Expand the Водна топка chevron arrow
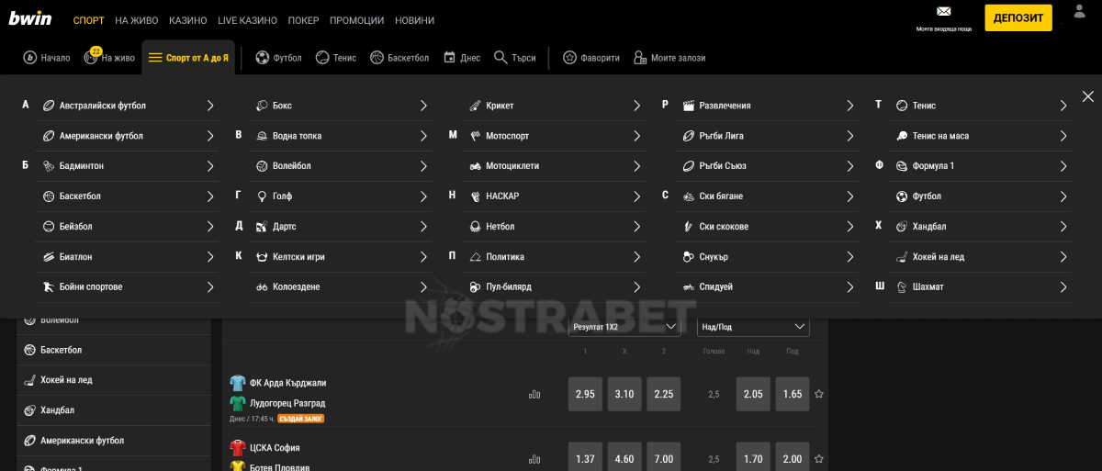The image size is (1102, 471). pyautogui.click(x=423, y=136)
